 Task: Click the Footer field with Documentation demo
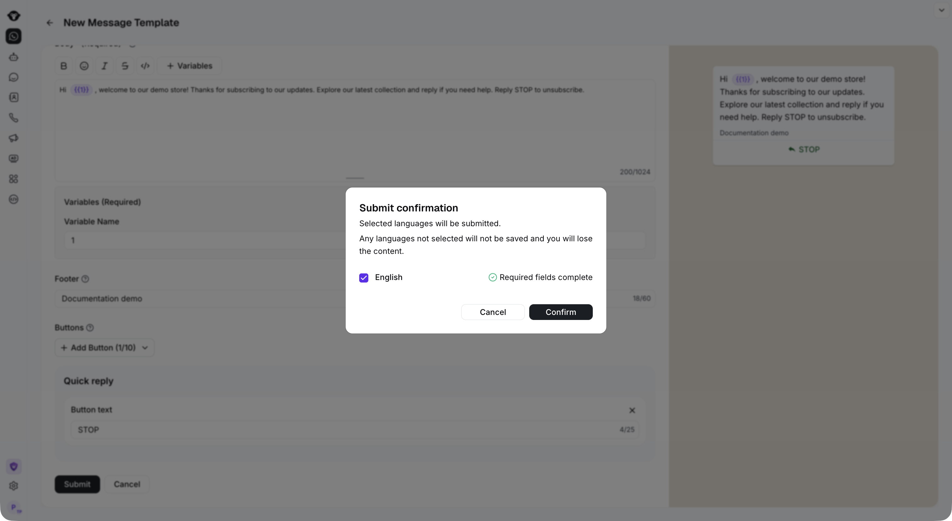[x=355, y=298]
